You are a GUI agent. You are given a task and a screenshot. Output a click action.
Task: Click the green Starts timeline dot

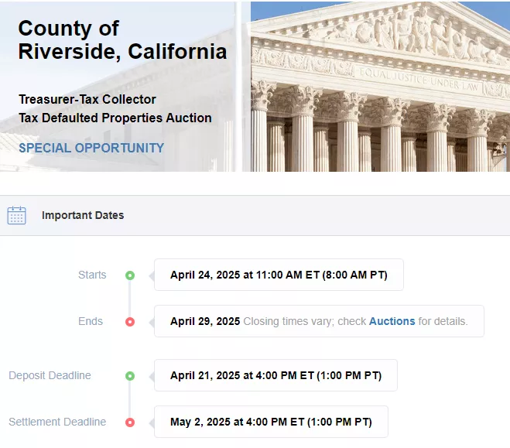(130, 275)
